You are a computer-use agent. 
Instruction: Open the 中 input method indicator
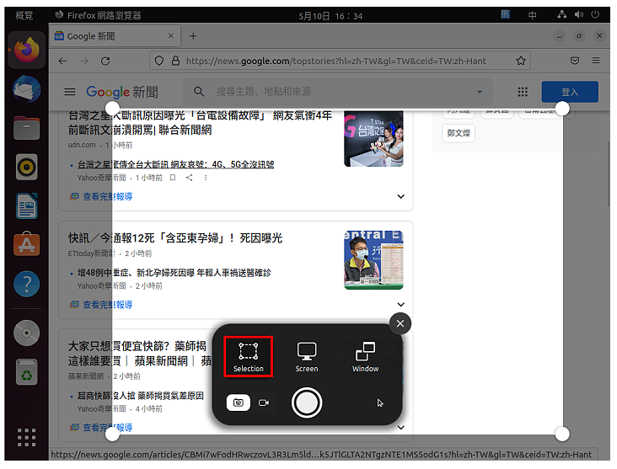[532, 15]
